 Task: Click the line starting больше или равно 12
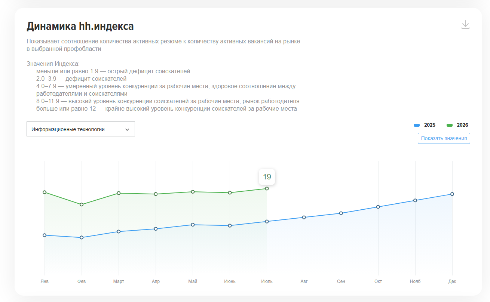[166, 109]
